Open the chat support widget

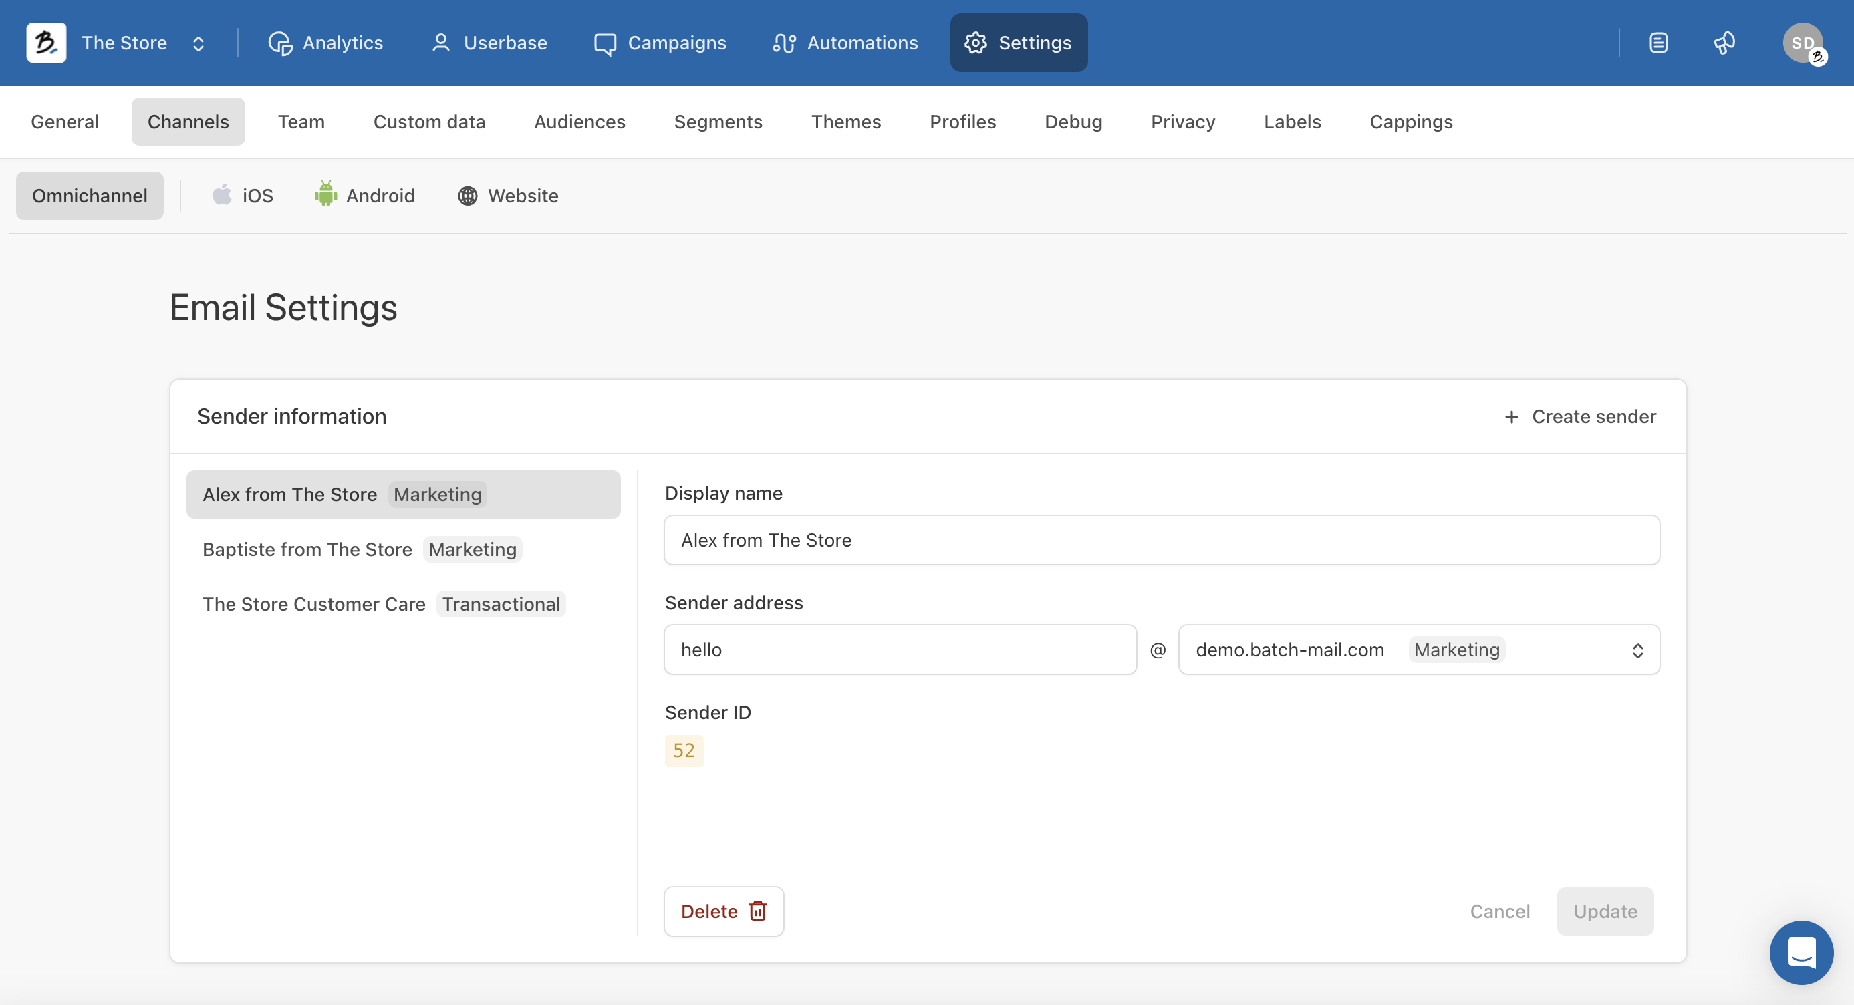1801,952
